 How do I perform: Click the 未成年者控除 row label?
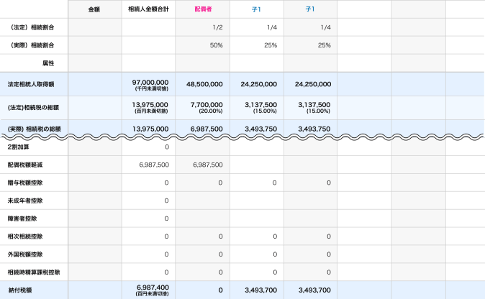click(x=25, y=201)
